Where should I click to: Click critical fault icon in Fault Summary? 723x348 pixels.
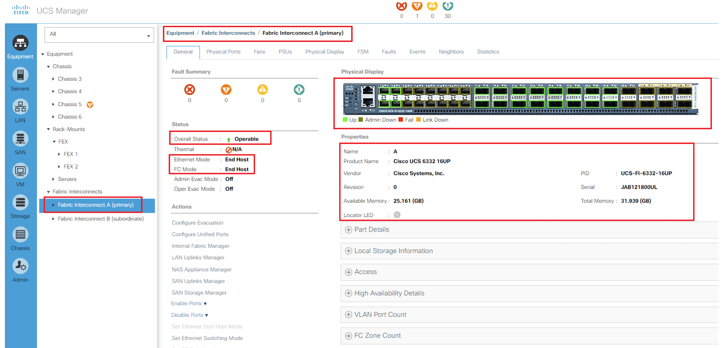pyautogui.click(x=190, y=90)
